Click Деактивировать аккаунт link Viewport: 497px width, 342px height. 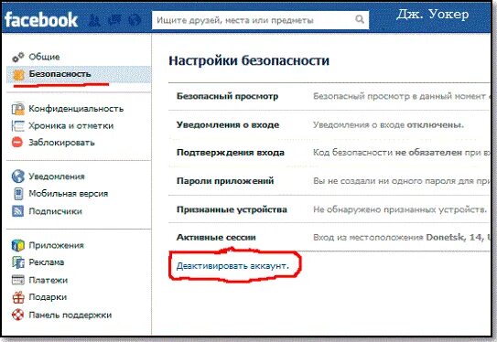click(232, 266)
